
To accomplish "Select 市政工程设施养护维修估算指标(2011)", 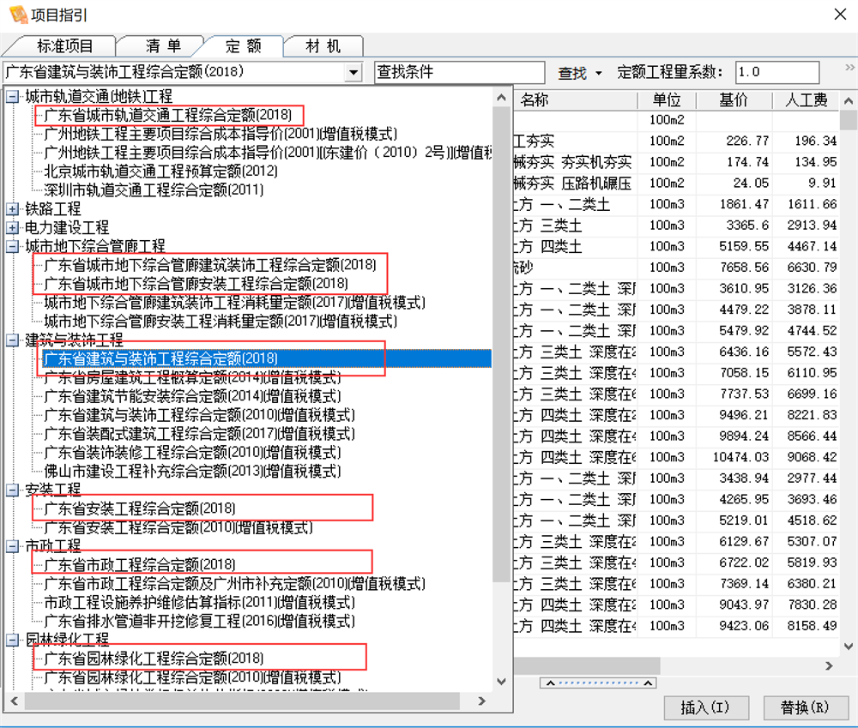I will 200,602.
